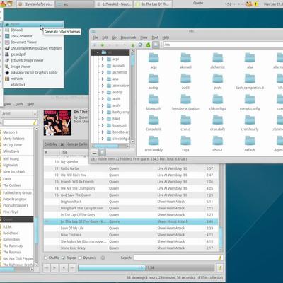Open the ConsoleKit folder icon
Viewport: 283px width, 283px height.
154,120
